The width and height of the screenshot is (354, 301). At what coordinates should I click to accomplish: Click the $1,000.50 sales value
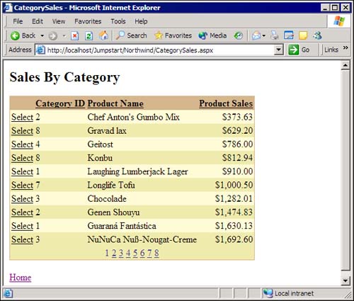pos(234,185)
